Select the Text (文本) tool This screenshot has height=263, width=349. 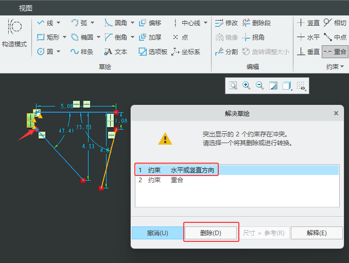point(116,51)
